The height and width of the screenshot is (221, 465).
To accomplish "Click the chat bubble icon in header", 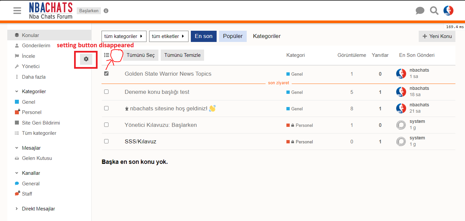I will click(420, 11).
